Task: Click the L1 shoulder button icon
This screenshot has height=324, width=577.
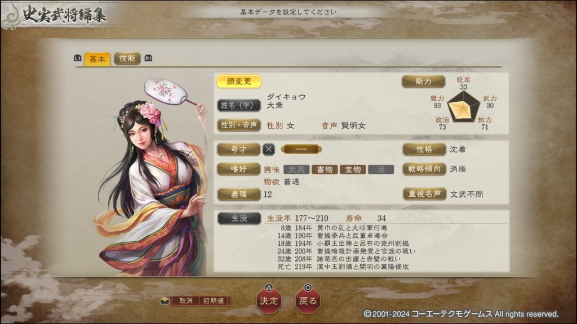Action: point(78,58)
